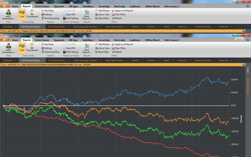Viewport: 251px width, 157px height.
Task: Click Start HUD in lower window
Action: [69, 44]
